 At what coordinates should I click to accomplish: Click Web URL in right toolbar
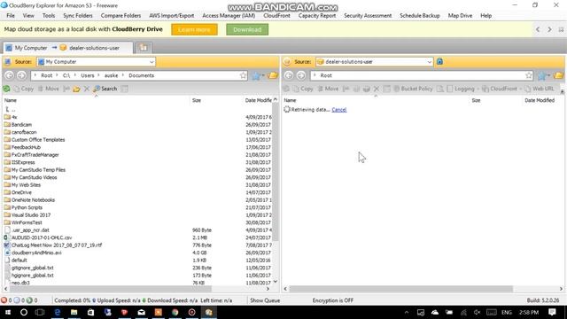pos(540,89)
